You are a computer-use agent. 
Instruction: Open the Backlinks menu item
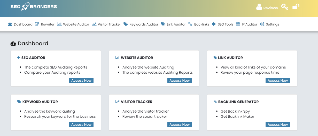click(201, 24)
